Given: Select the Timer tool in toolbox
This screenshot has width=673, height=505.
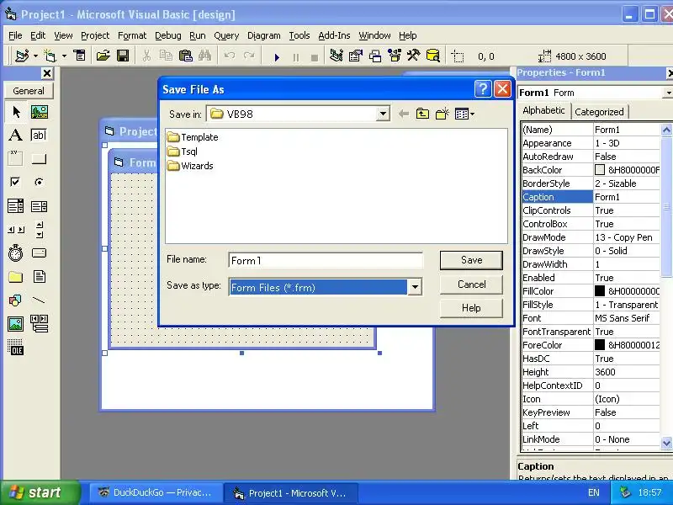Looking at the screenshot, I should pyautogui.click(x=16, y=253).
